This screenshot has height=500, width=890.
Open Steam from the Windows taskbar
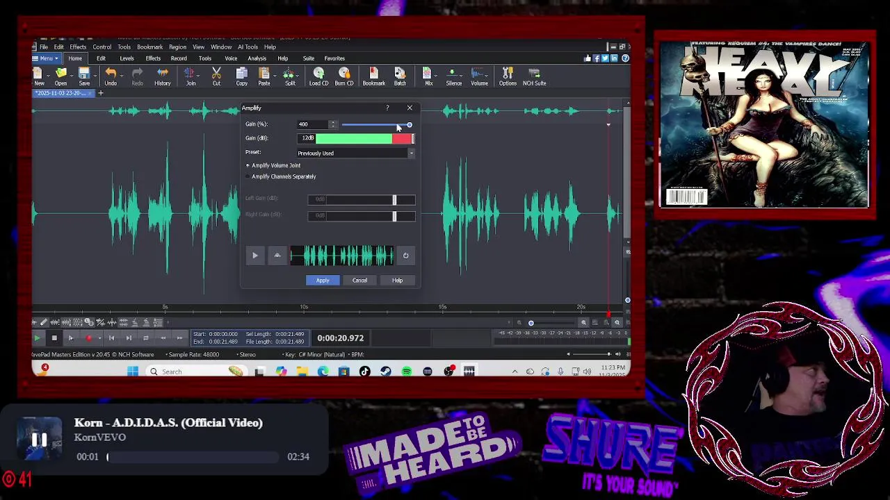(386, 372)
